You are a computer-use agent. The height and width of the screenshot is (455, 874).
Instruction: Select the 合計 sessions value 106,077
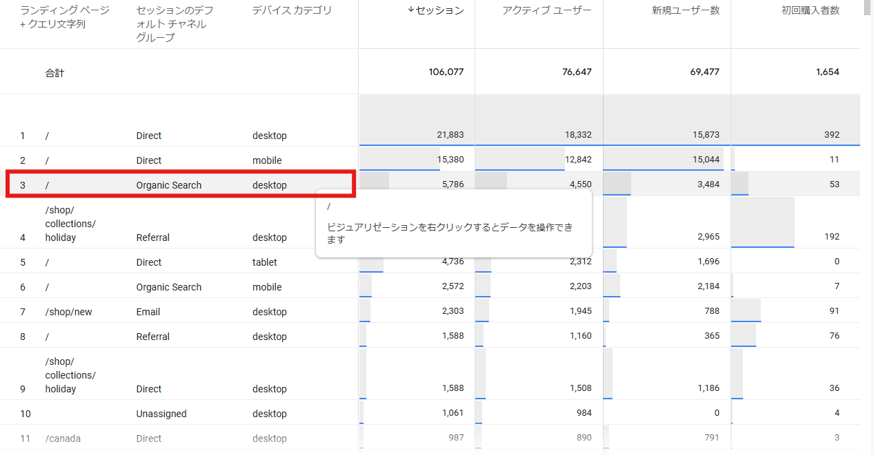[446, 72]
